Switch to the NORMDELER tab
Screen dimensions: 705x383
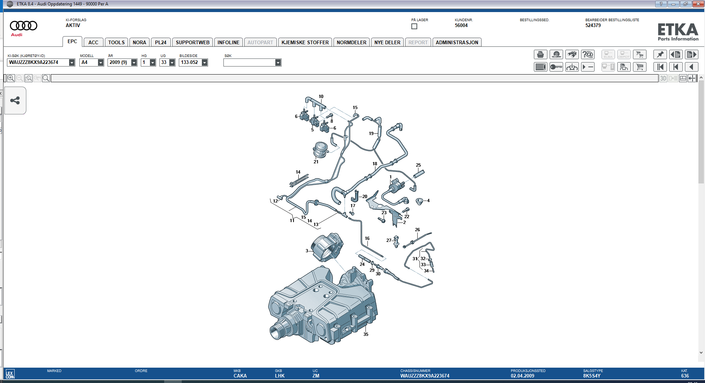pyautogui.click(x=351, y=42)
